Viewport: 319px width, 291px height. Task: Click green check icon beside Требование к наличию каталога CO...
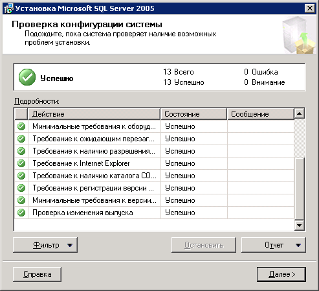(21, 176)
